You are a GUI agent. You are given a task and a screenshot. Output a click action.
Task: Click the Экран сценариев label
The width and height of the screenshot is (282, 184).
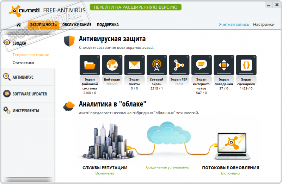[x=246, y=82]
